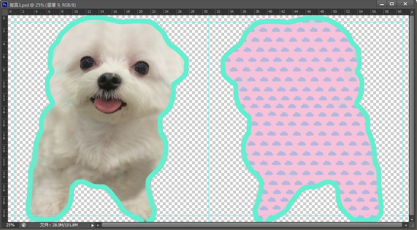
Task: Click the horizontal scrollbar right arrow
Action: point(406,225)
